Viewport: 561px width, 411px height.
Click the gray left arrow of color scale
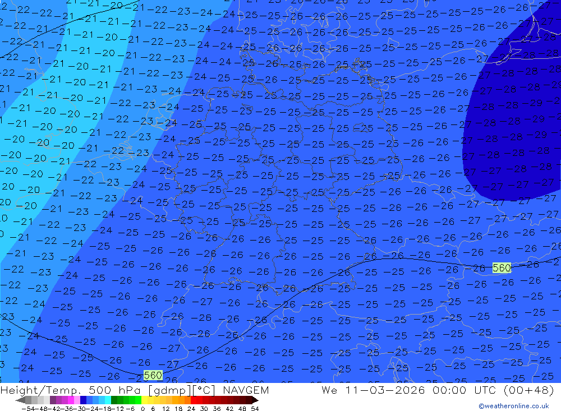coord(20,400)
